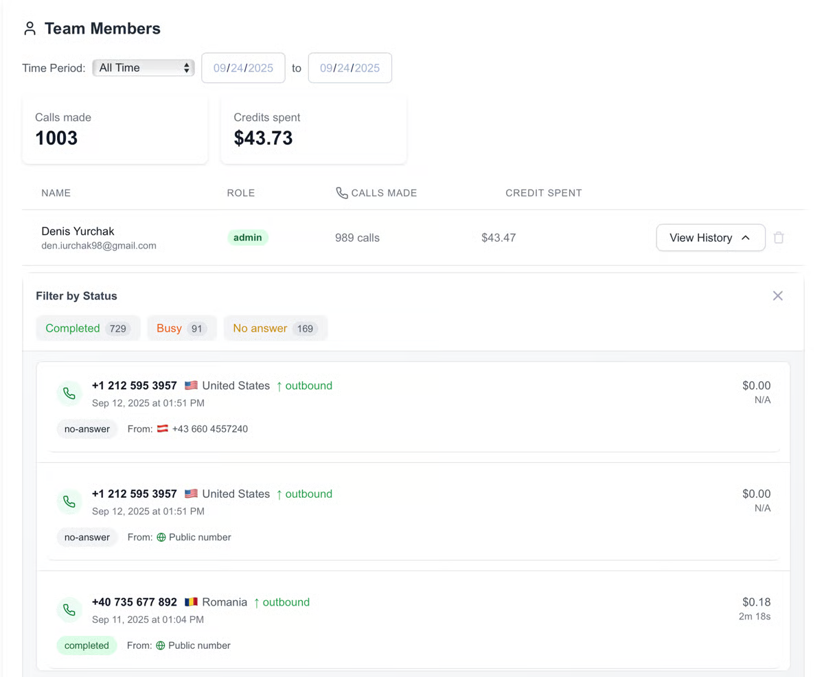Click phone icon of Romania call entry

pos(69,610)
